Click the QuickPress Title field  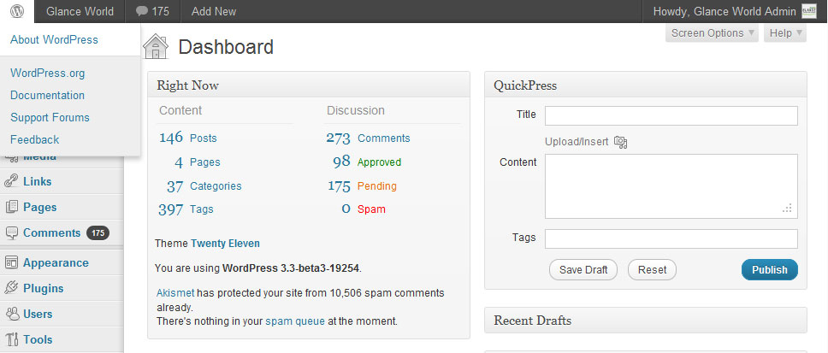tap(671, 115)
